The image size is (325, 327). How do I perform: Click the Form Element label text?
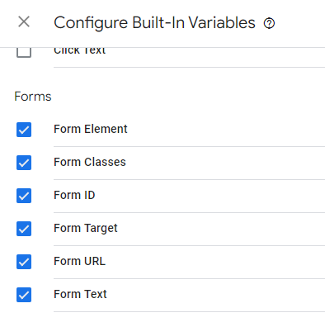pos(91,129)
